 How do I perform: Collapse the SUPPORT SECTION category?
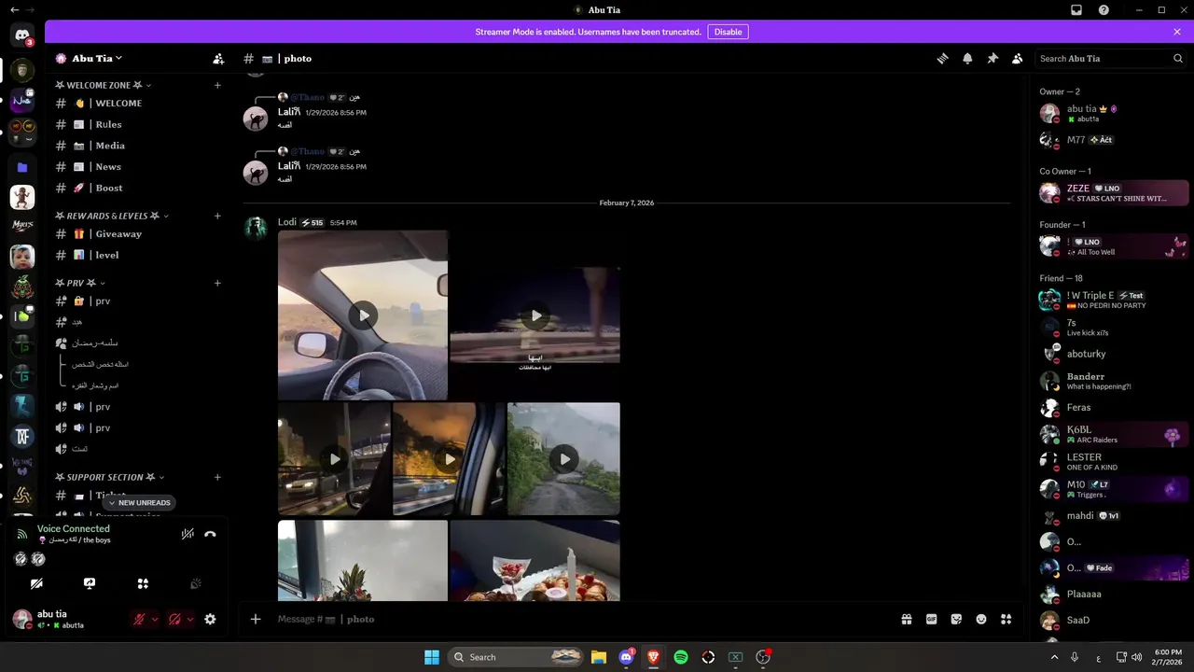tap(110, 477)
